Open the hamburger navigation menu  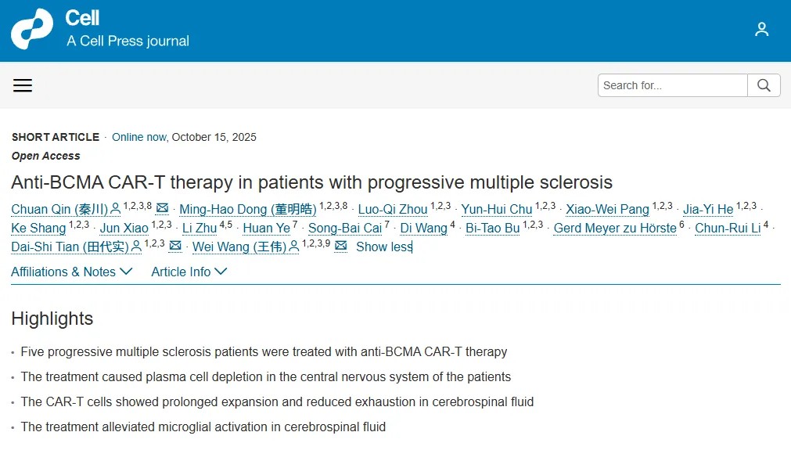coord(23,85)
